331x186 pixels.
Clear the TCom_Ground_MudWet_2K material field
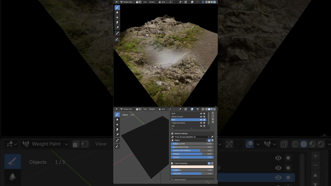[x=209, y=137]
